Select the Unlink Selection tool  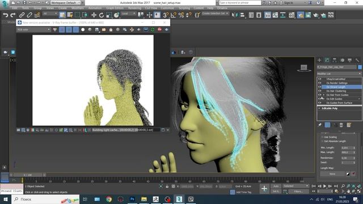tap(29, 15)
